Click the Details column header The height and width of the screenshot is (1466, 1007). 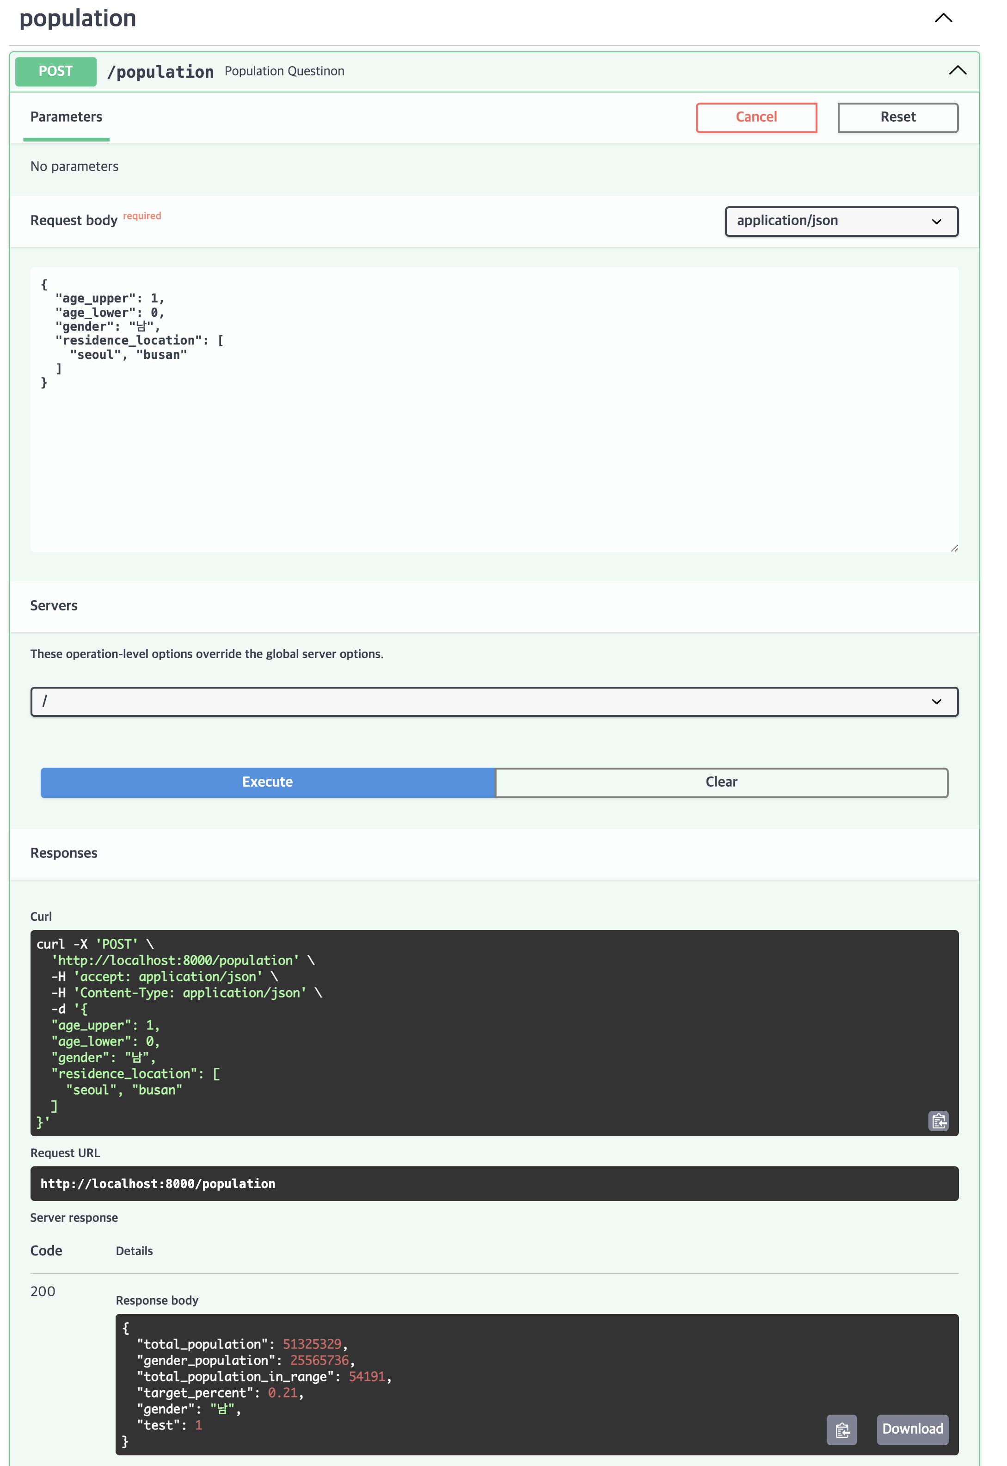point(135,1251)
